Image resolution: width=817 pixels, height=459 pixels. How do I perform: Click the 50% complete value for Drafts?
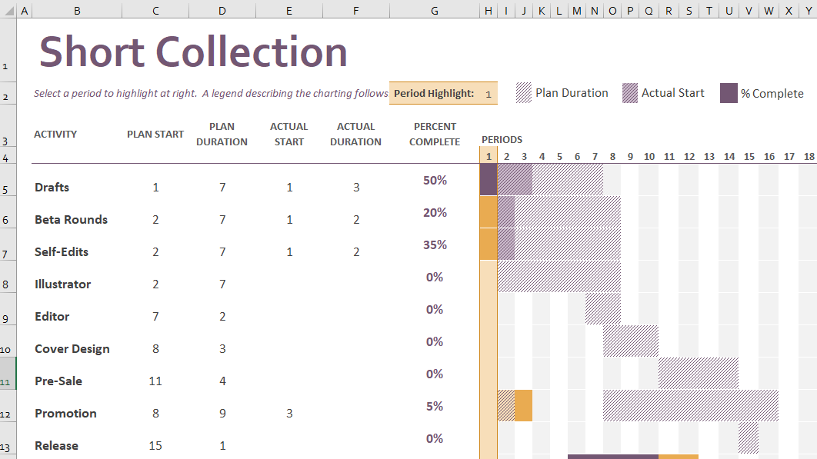click(x=435, y=180)
